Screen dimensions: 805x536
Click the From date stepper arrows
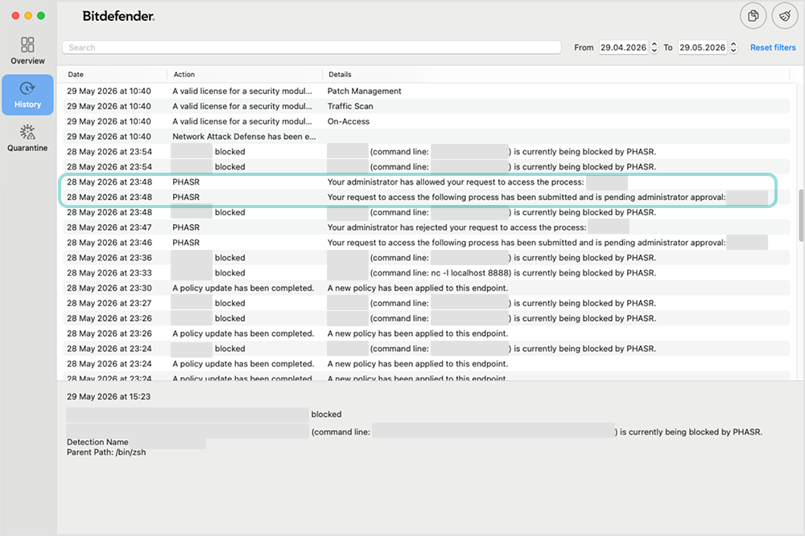pyautogui.click(x=654, y=47)
